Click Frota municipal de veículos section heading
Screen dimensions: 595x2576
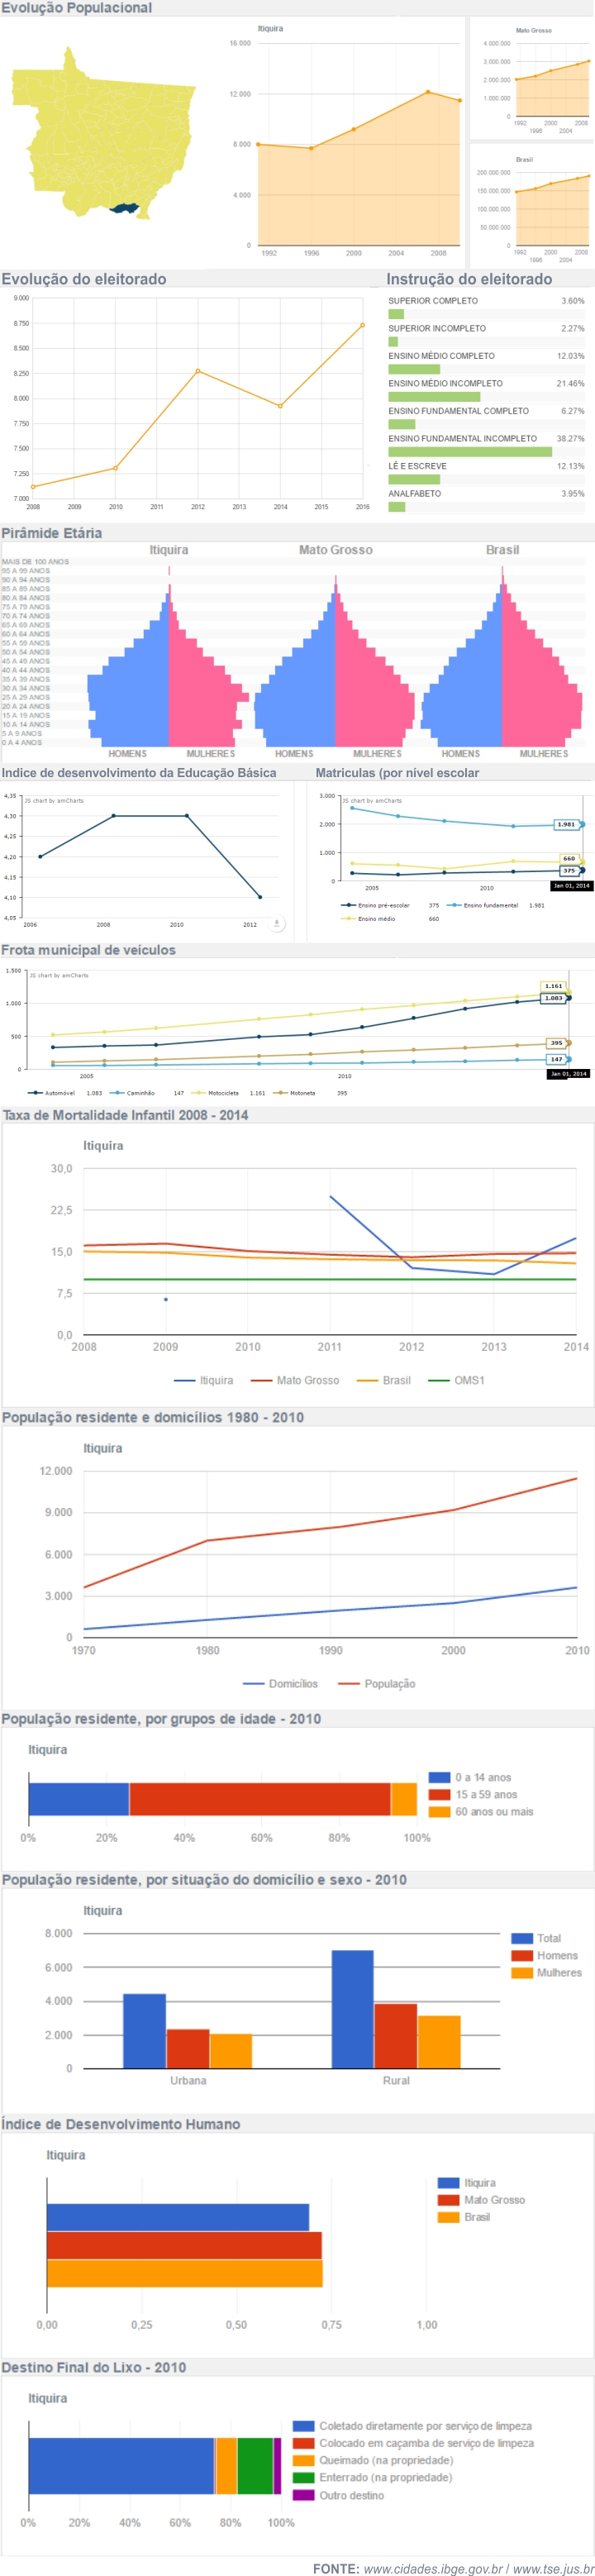coord(88,950)
